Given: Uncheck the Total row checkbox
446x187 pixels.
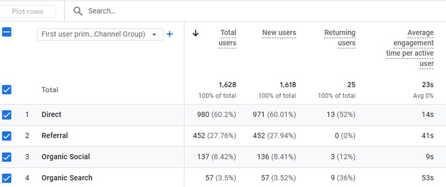Looking at the screenshot, I should click(x=7, y=90).
